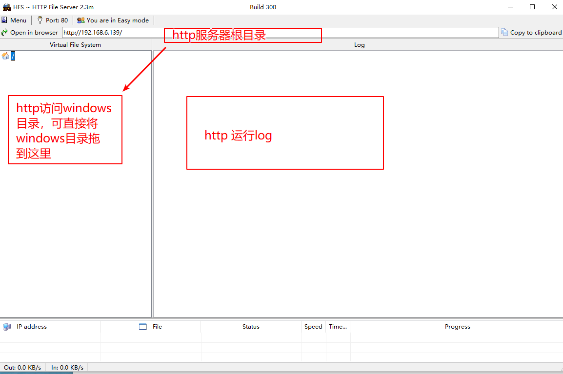This screenshot has width=563, height=374.
Task: Click the green arrow icon beside Open in browser
Action: [x=4, y=32]
